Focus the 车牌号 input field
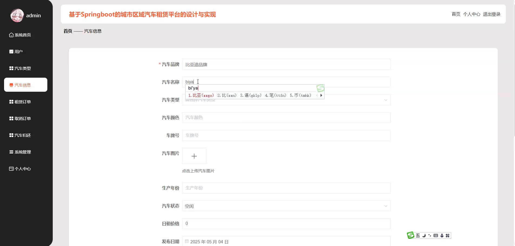Image resolution: width=515 pixels, height=246 pixels. click(x=286, y=135)
